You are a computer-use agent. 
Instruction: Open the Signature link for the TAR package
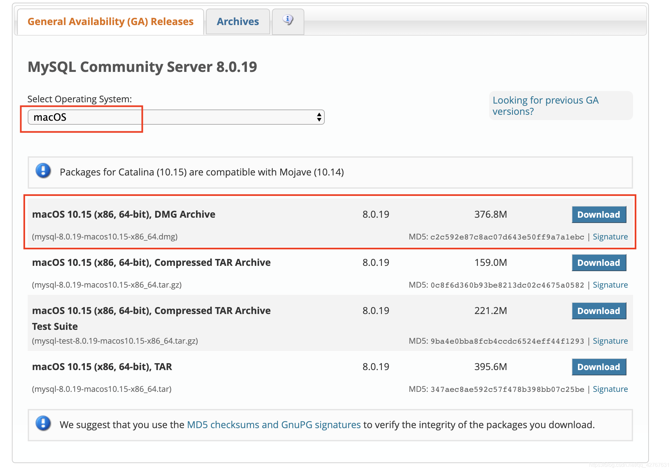[610, 389]
